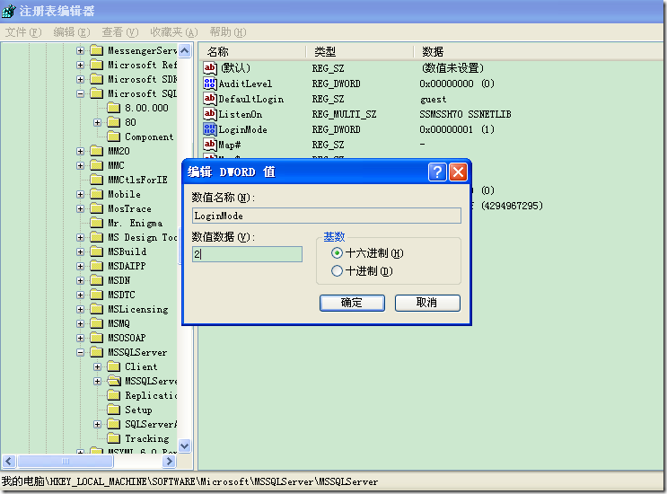
Task: Click the Mr. Enigma folder icon
Action: tap(97, 223)
